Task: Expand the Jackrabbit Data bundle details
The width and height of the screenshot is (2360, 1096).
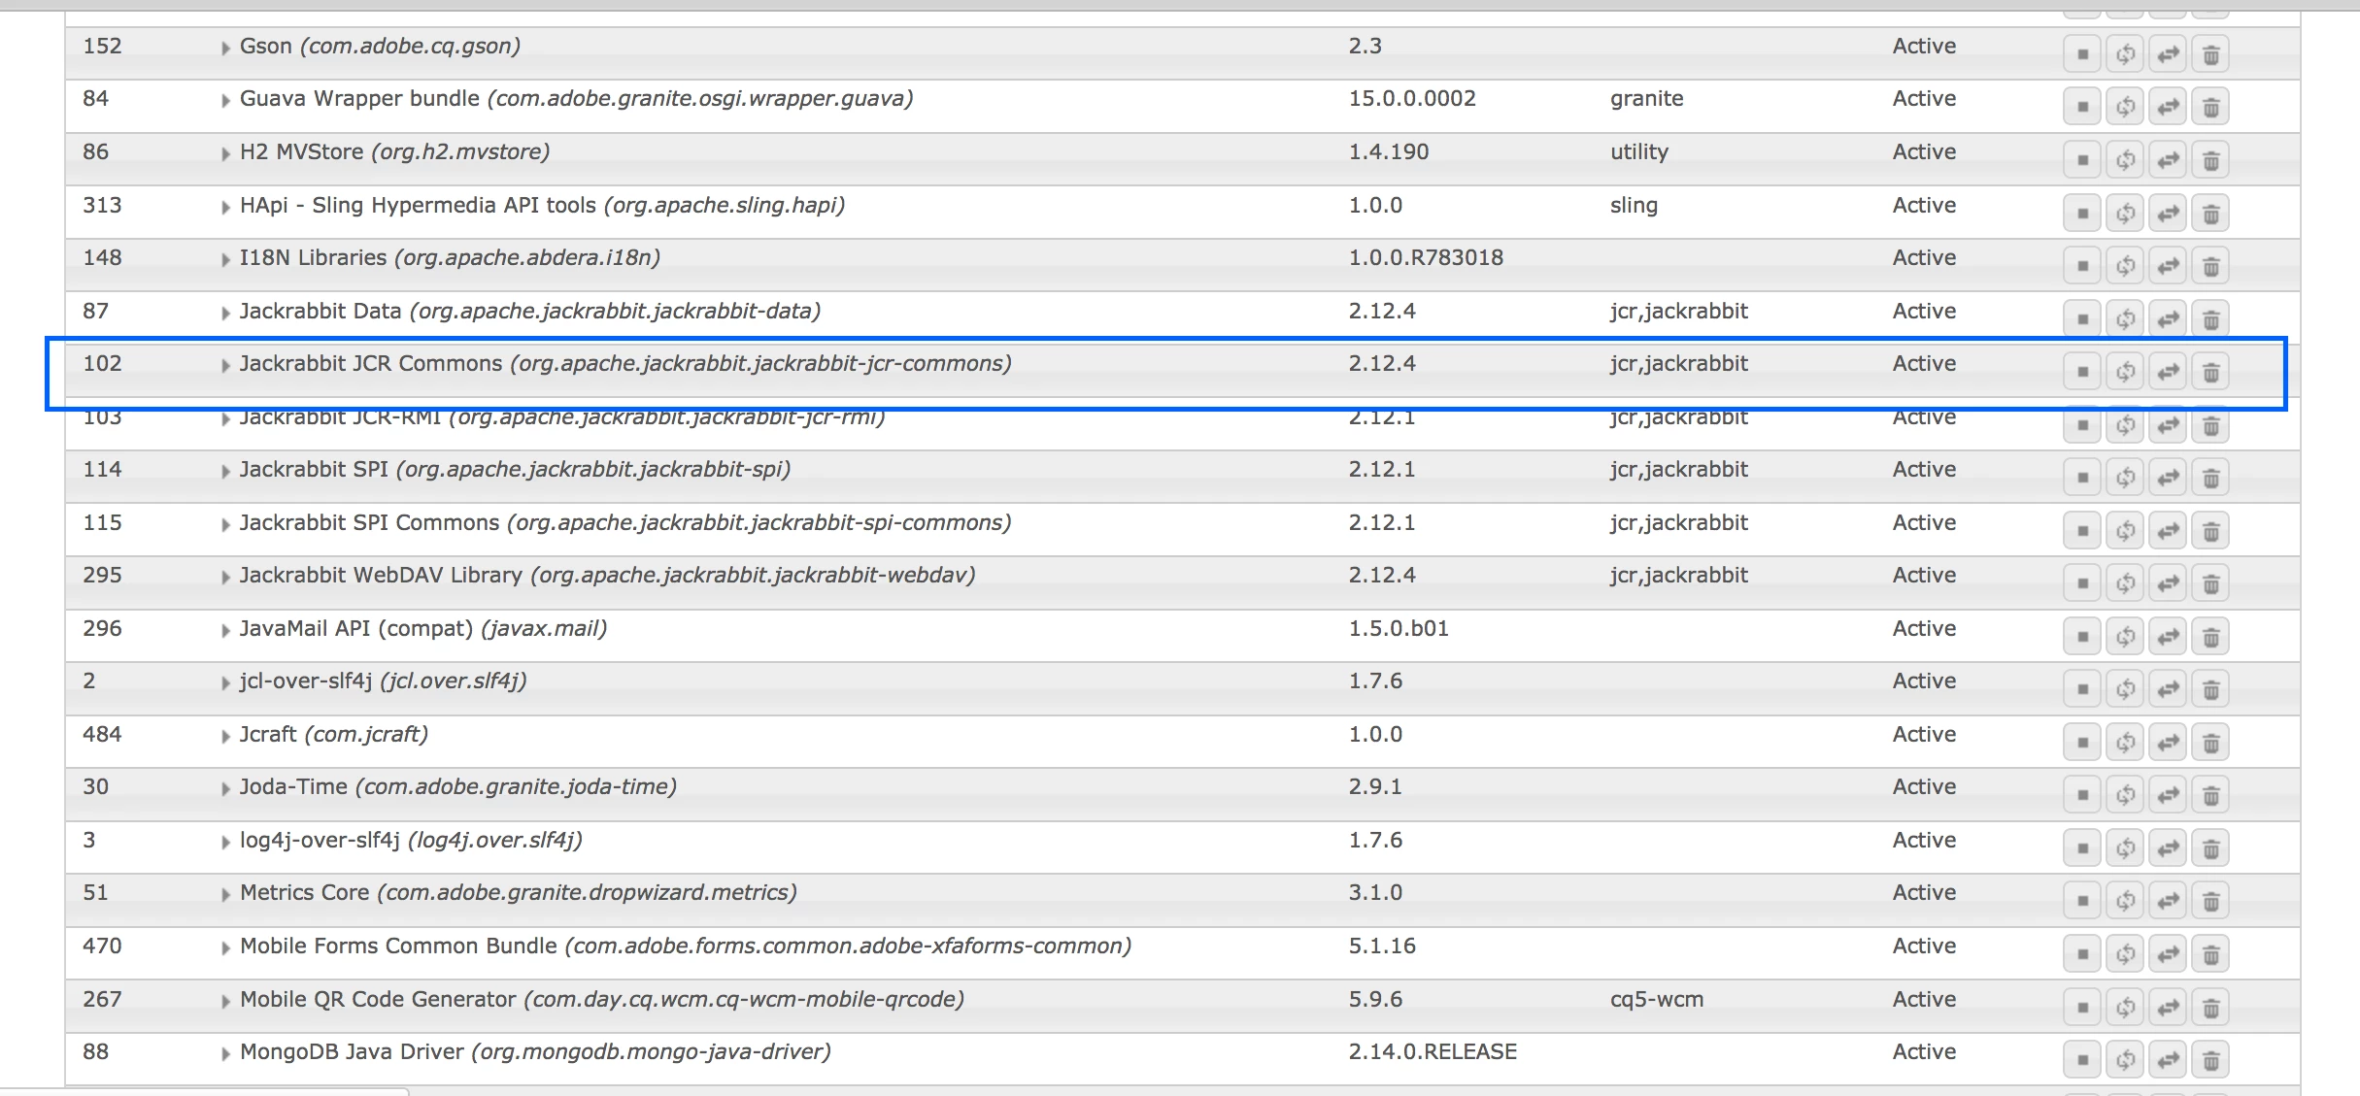Action: pyautogui.click(x=225, y=313)
